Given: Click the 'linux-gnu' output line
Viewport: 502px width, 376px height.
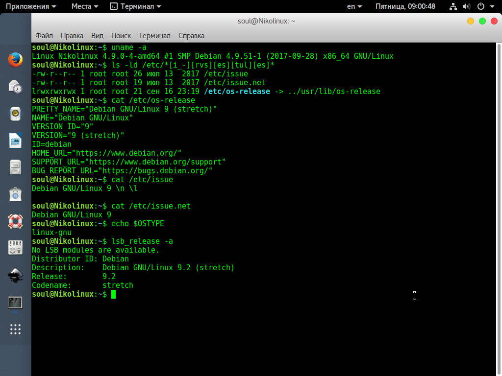Looking at the screenshot, I should point(51,233).
